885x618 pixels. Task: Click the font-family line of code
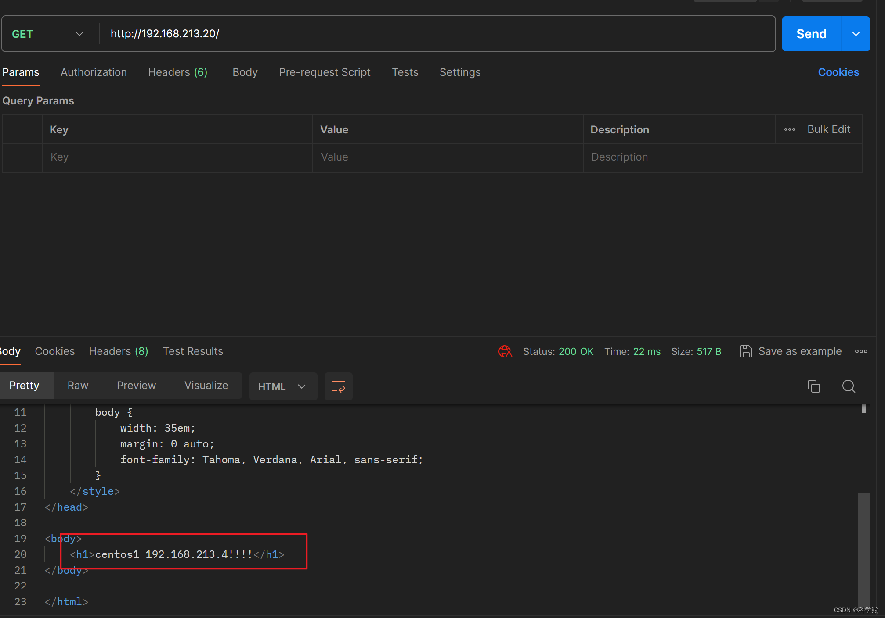coord(271,460)
